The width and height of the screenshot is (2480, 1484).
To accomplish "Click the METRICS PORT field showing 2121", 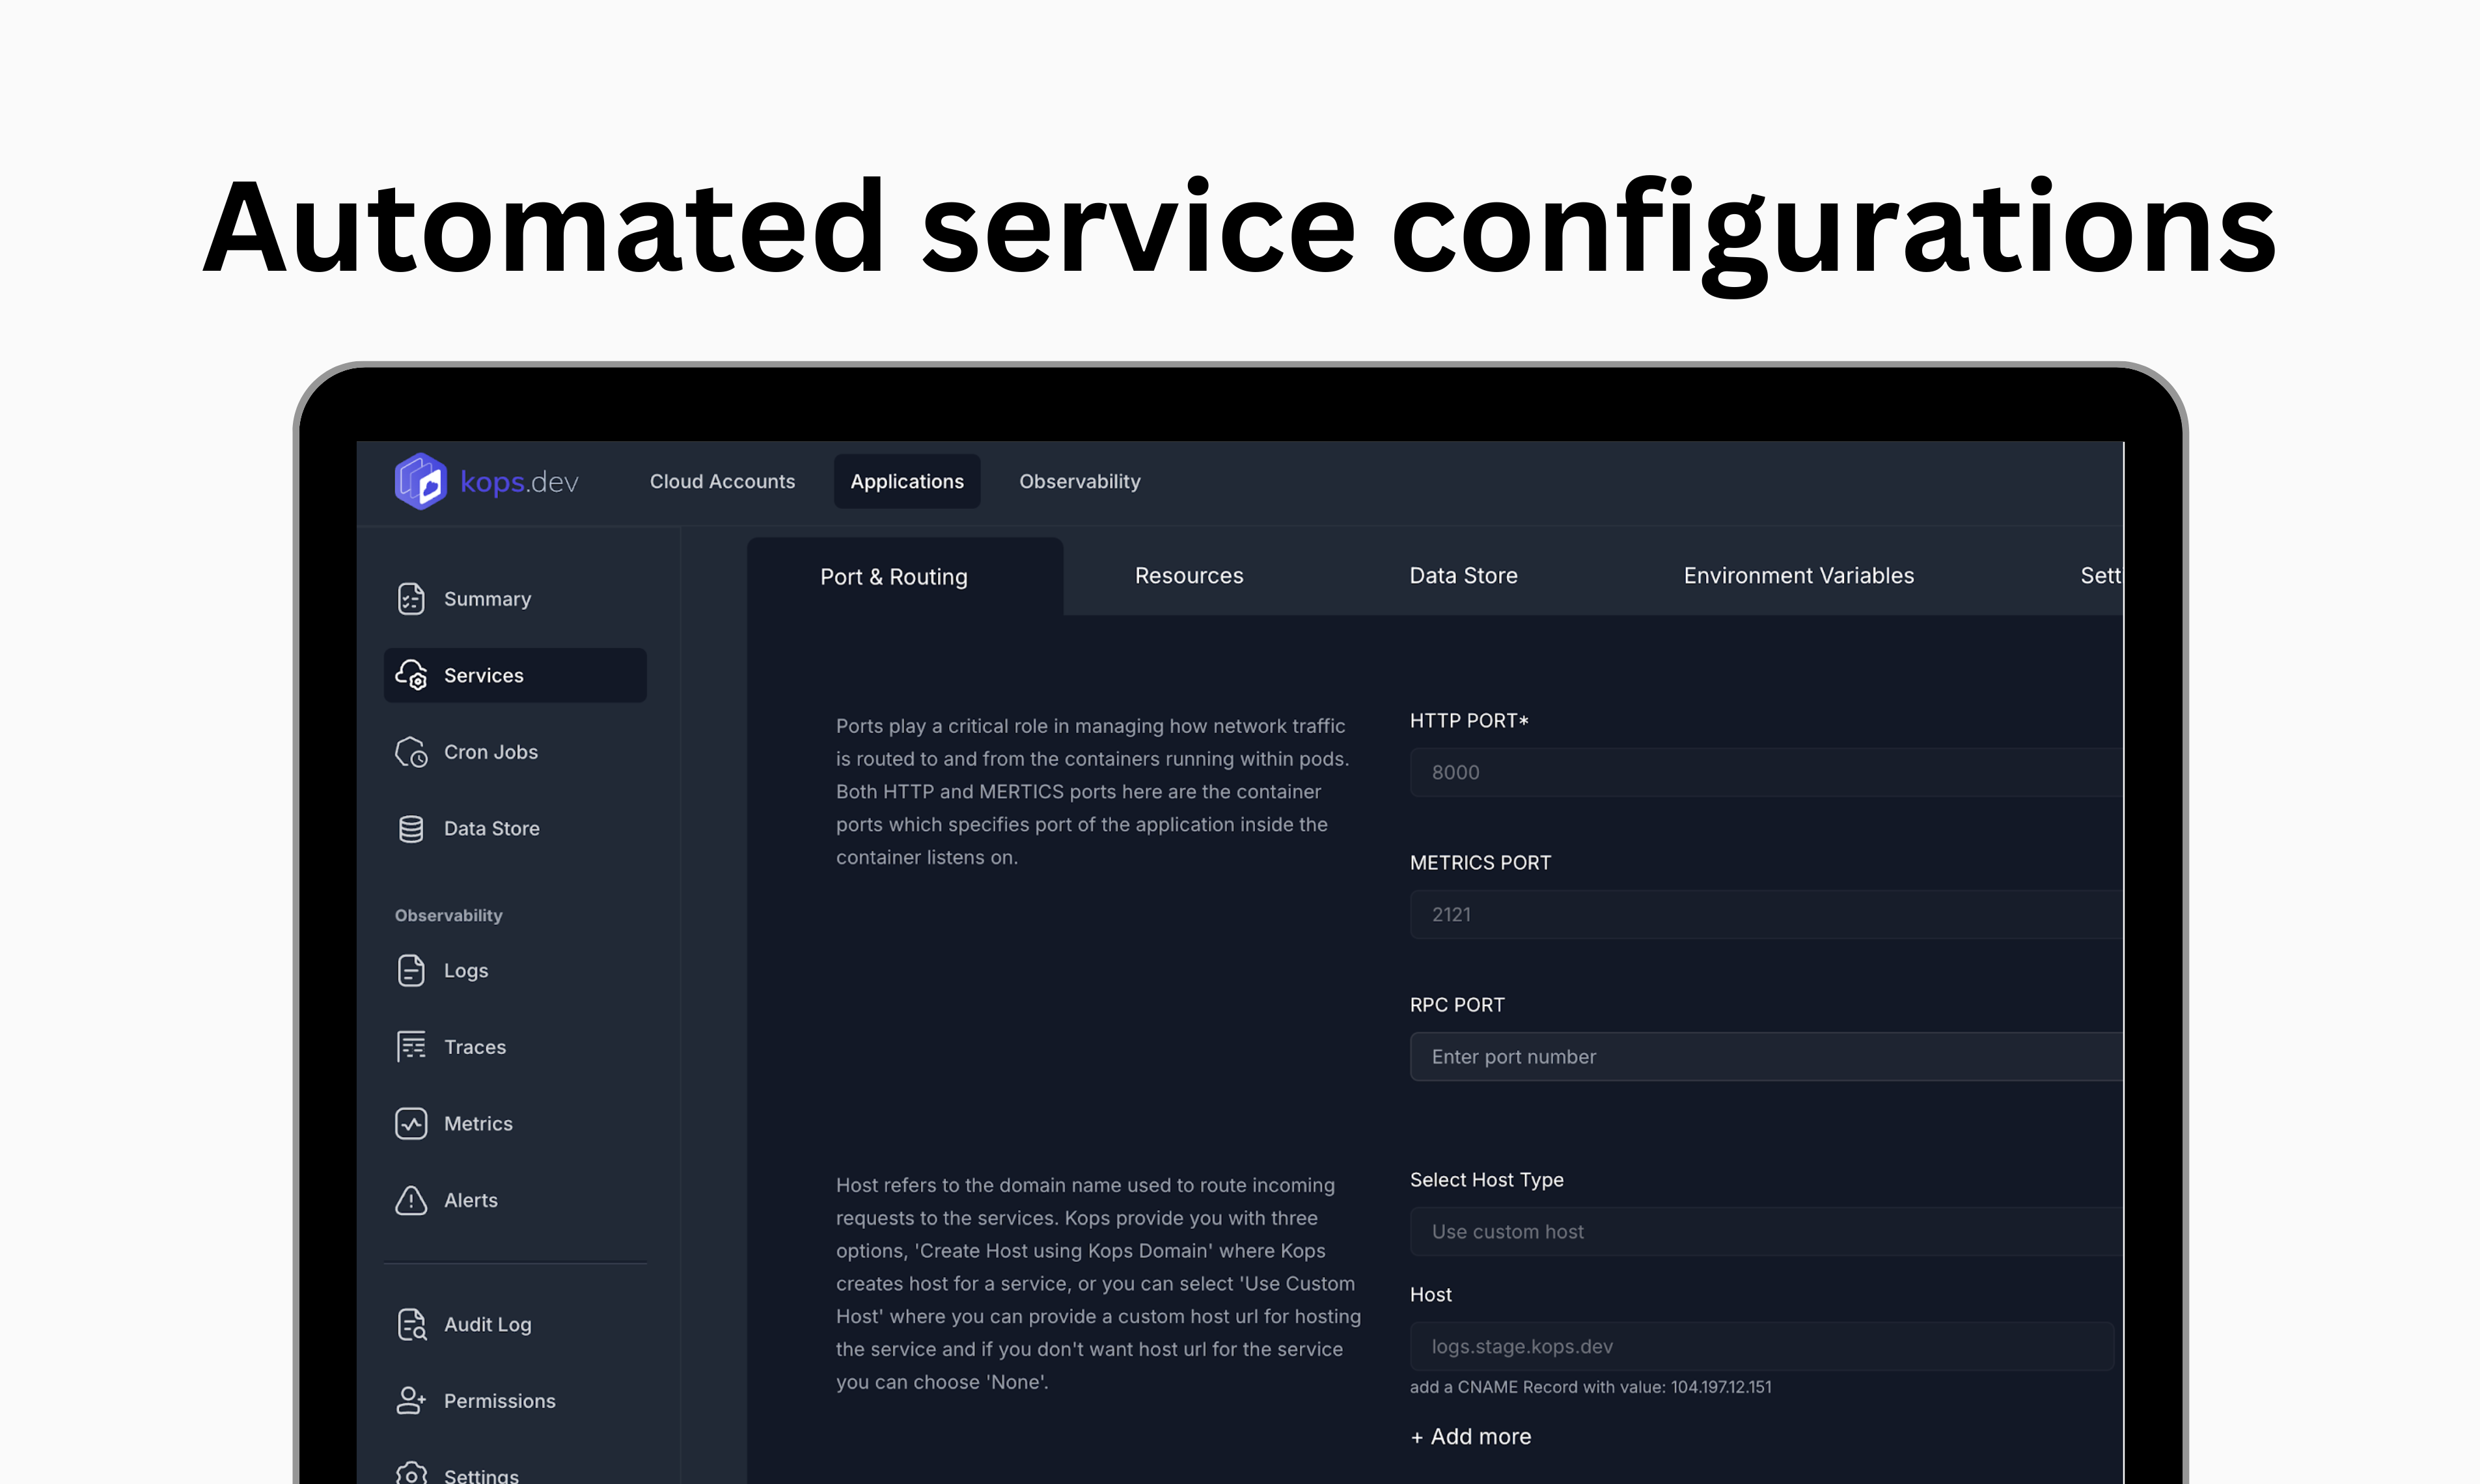I will 1766,914.
